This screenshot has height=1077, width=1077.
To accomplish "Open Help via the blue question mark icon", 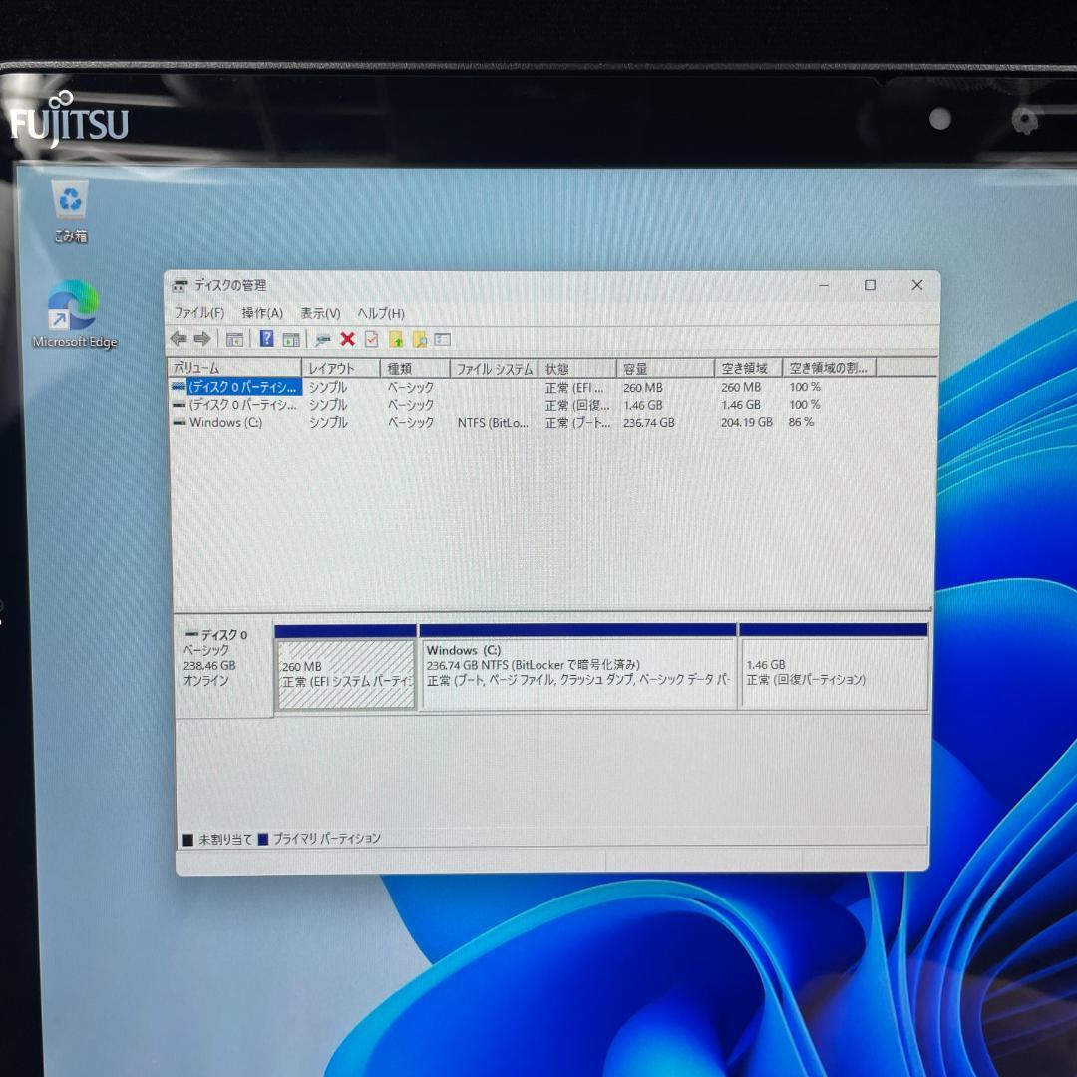I will pos(265,340).
